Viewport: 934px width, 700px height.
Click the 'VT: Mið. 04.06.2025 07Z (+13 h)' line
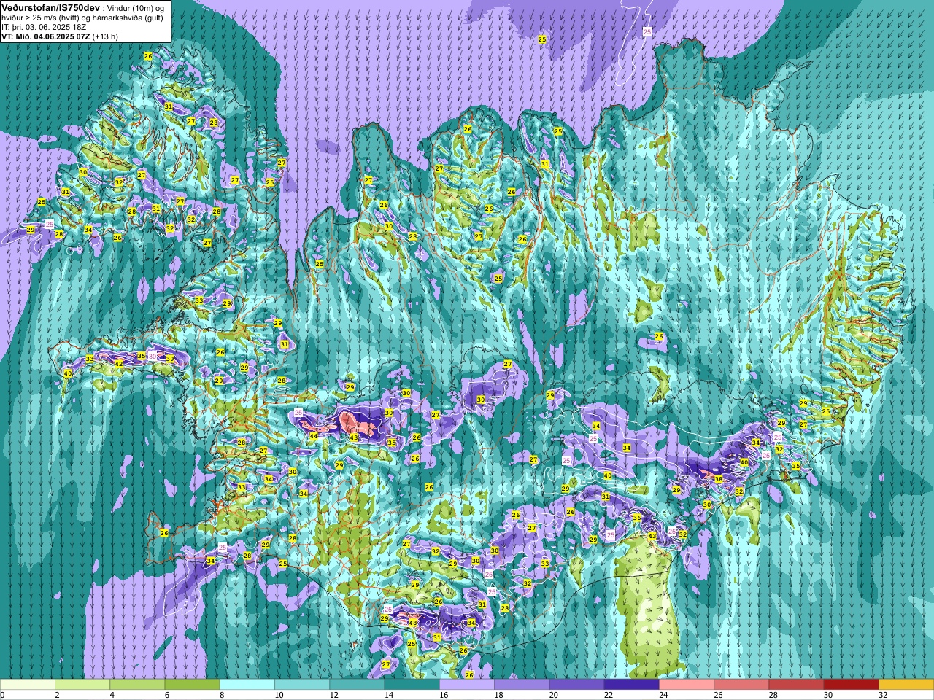60,36
